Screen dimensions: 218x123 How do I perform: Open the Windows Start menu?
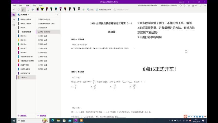pos(14,121)
